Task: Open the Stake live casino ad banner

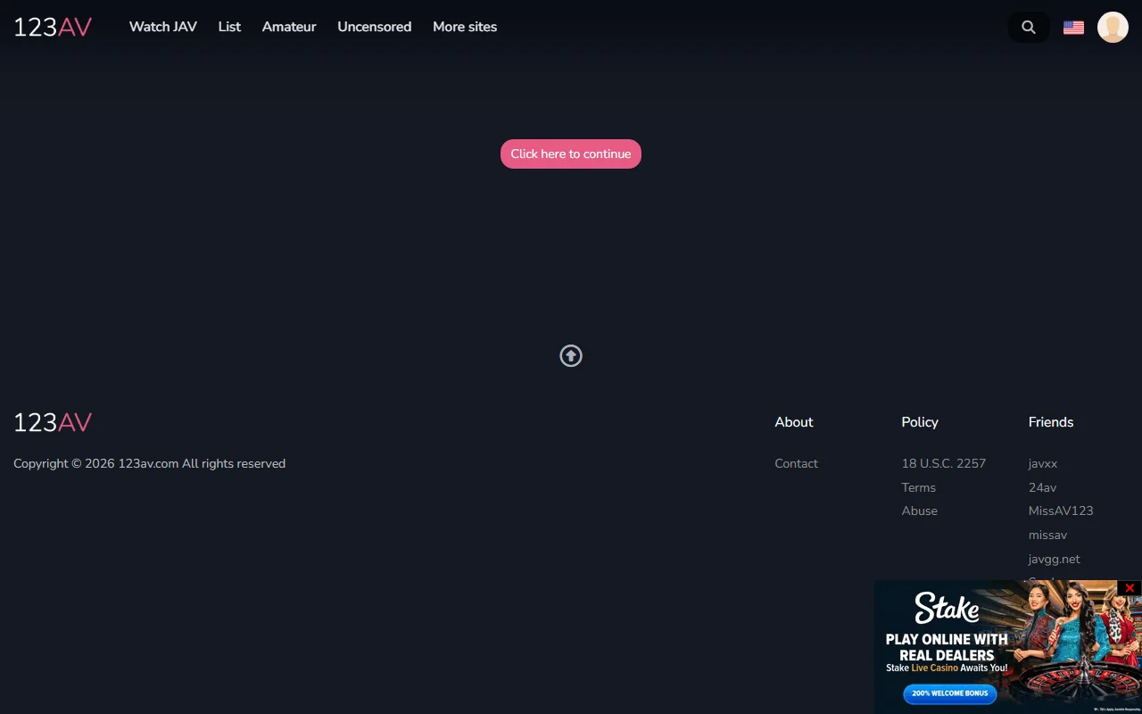Action: click(x=981, y=643)
